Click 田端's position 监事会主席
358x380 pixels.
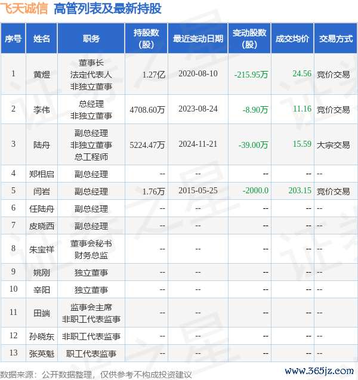91,307
